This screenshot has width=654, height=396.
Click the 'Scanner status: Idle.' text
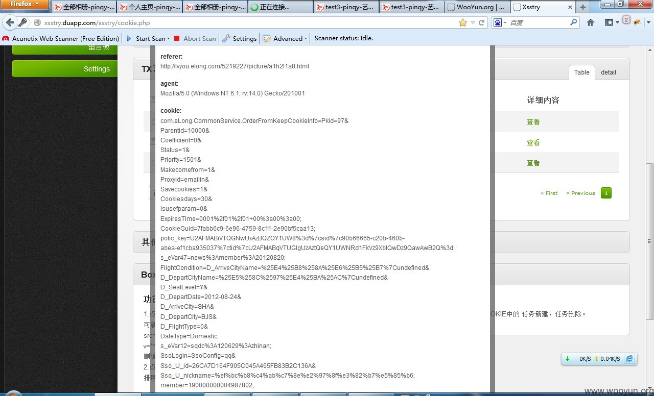point(344,38)
